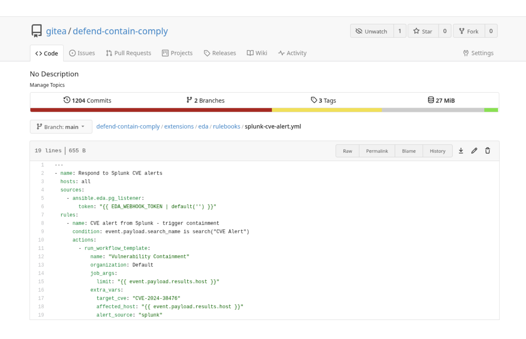Go to extensions folder in breadcrumb
Image resolution: width=526 pixels, height=339 pixels.
[179, 126]
